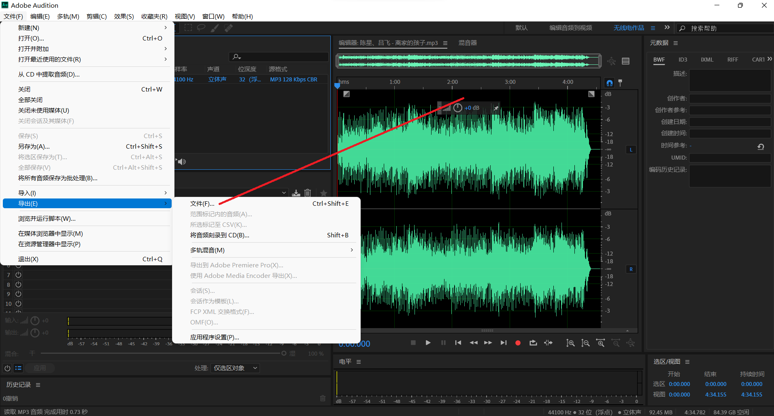Switch to the RIFF metadata tab
The width and height of the screenshot is (774, 416).
click(733, 60)
